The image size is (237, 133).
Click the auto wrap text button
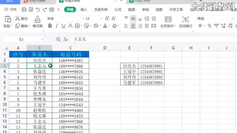click(186, 22)
